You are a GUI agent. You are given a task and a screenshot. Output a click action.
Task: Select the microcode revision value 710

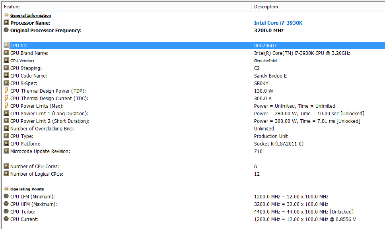[x=258, y=151]
